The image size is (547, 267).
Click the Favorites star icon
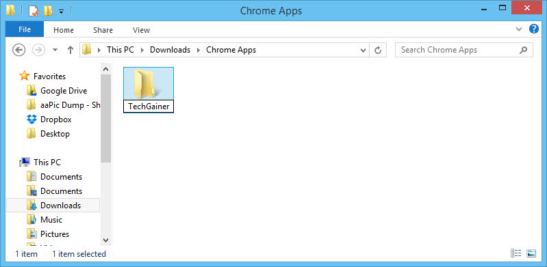click(x=25, y=76)
